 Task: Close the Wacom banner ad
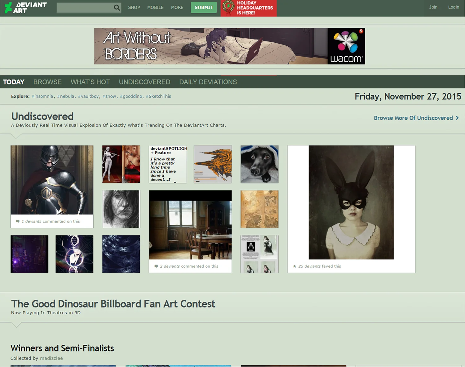tap(361, 31)
